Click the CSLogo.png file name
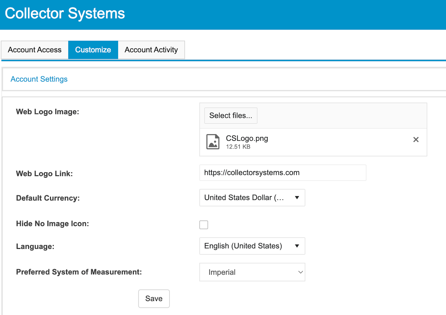Image resolution: width=446 pixels, height=315 pixels. tap(247, 138)
